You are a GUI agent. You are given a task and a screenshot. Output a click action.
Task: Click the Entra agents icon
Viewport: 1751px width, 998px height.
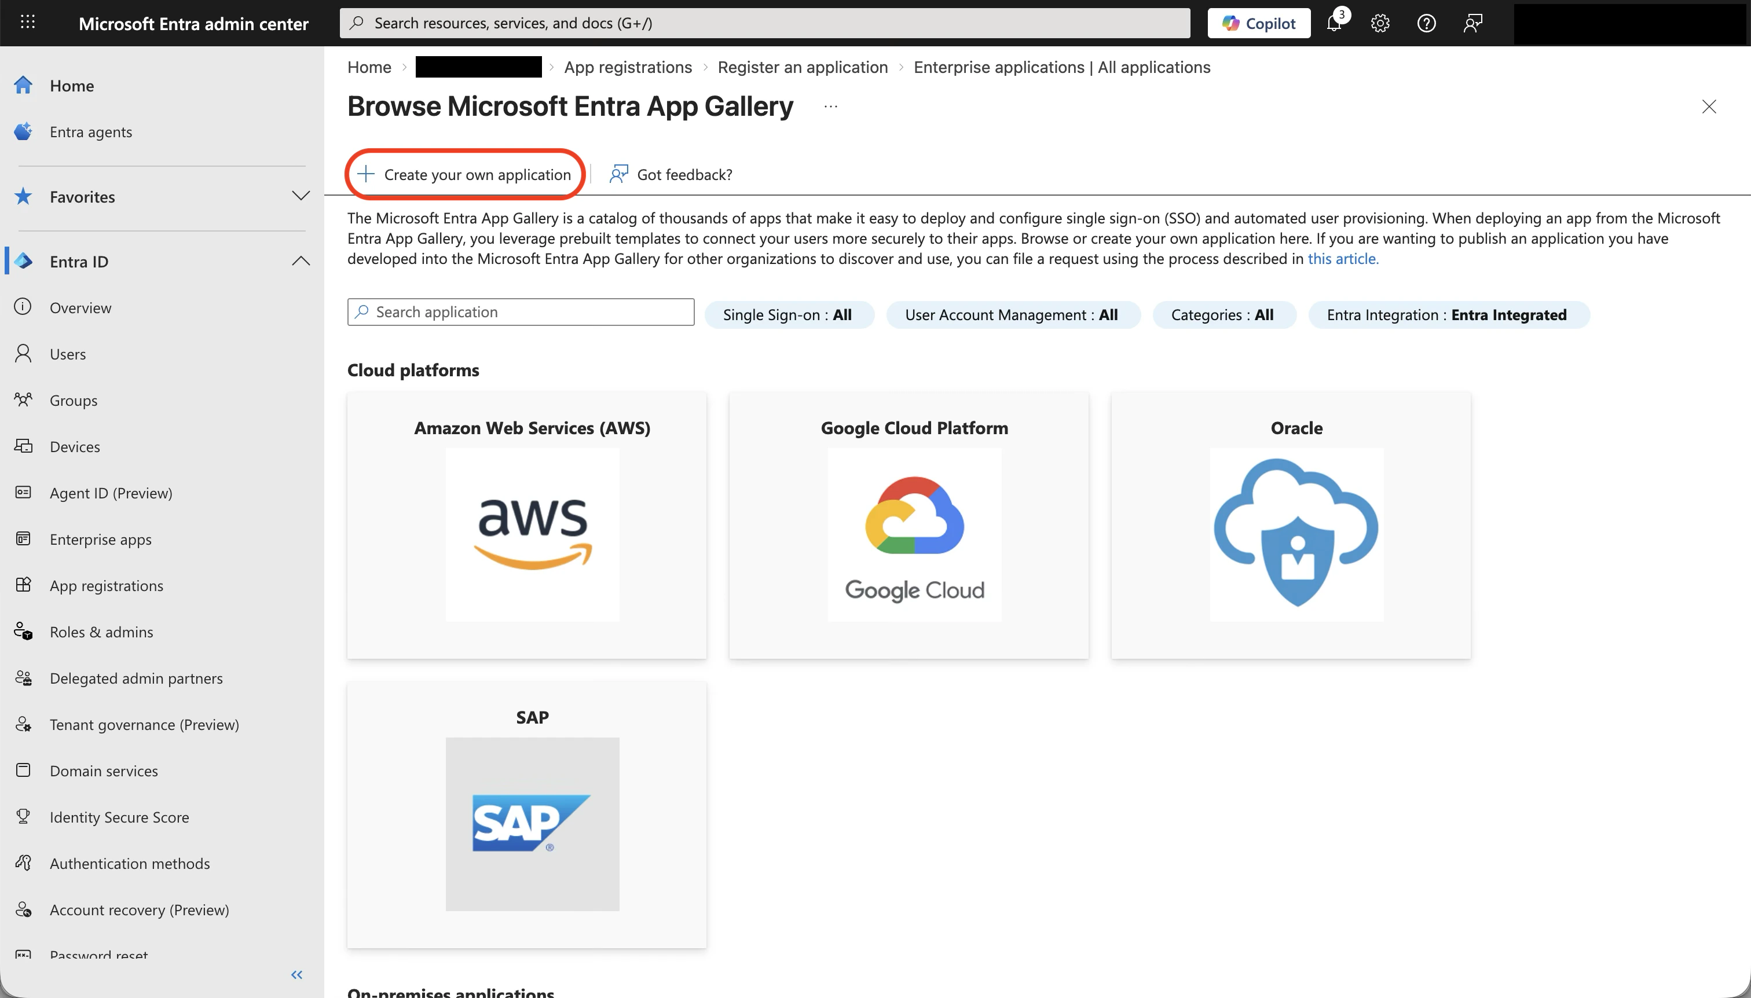tap(23, 131)
